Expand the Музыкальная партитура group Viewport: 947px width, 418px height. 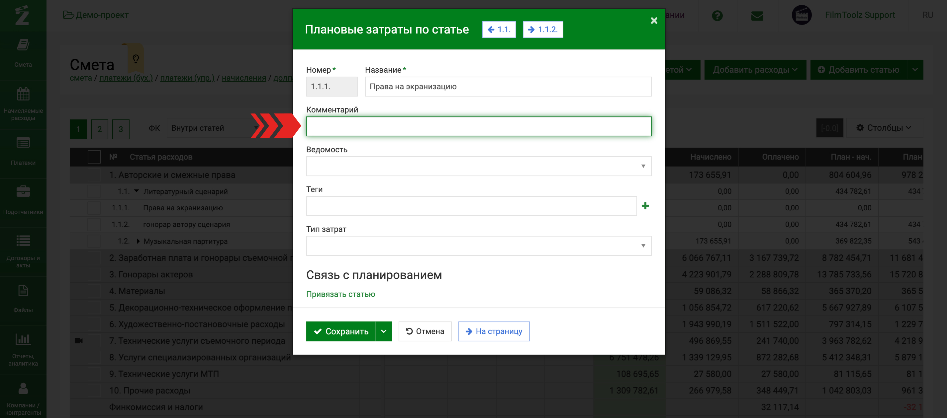coord(138,241)
